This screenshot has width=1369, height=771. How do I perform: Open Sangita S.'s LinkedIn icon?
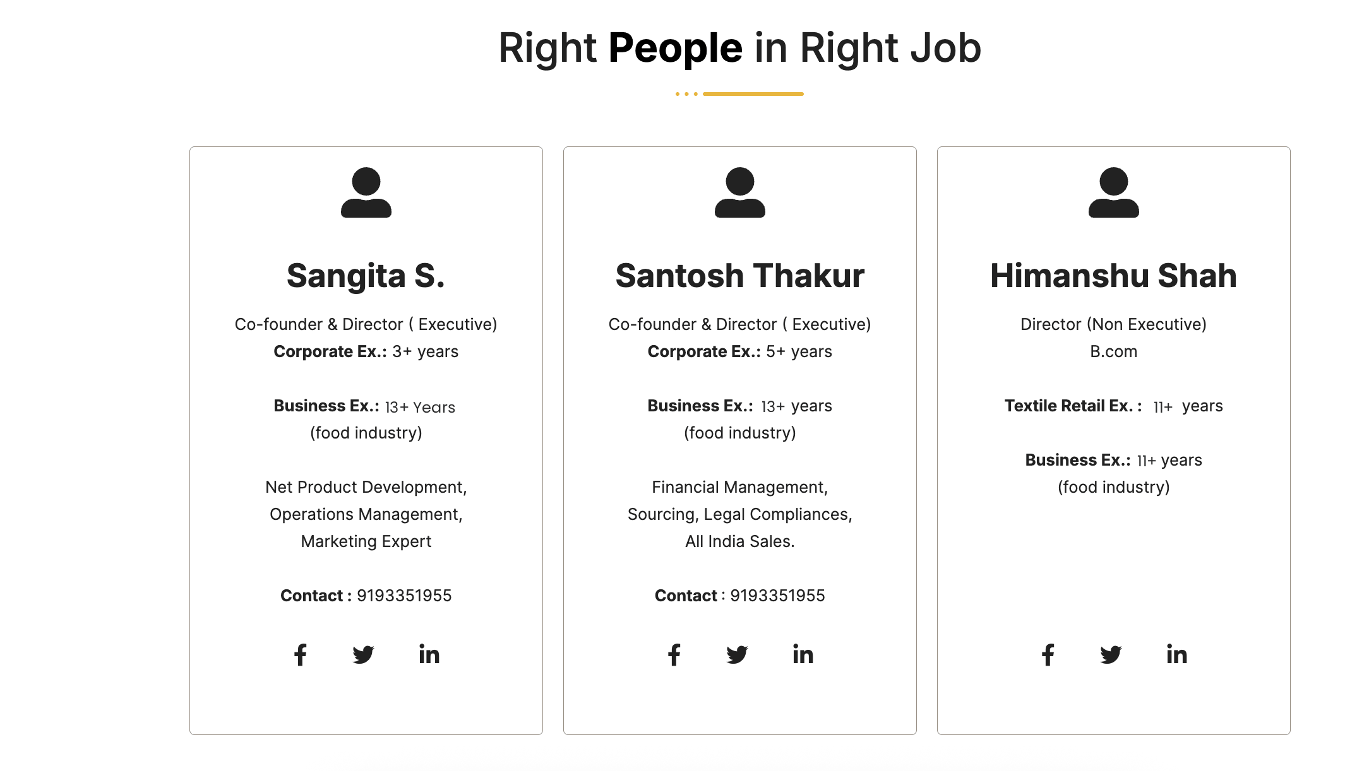(429, 655)
